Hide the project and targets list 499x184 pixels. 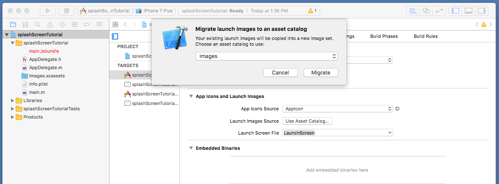(115, 36)
